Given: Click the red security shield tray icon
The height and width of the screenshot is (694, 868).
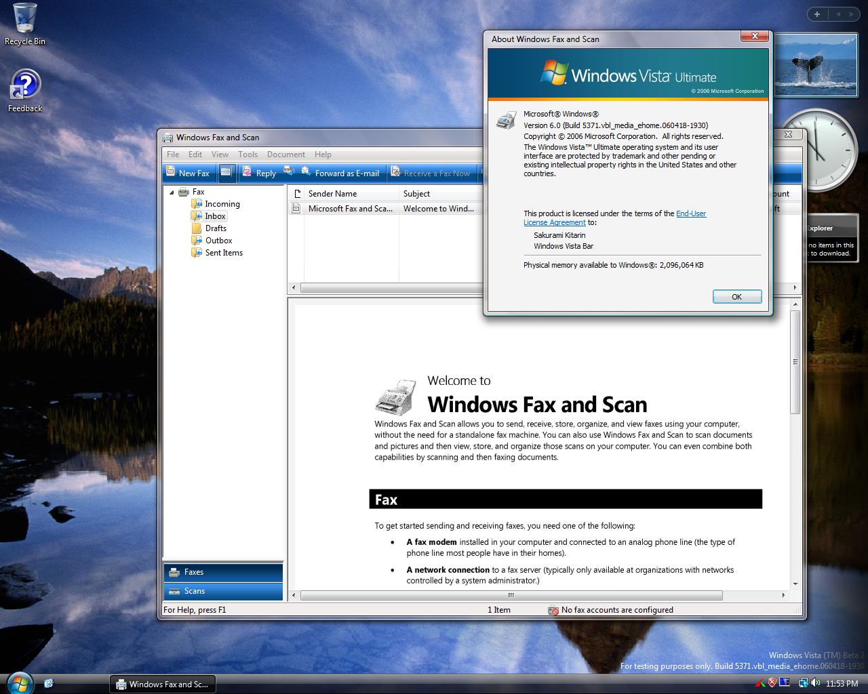Looking at the screenshot, I should 772,682.
